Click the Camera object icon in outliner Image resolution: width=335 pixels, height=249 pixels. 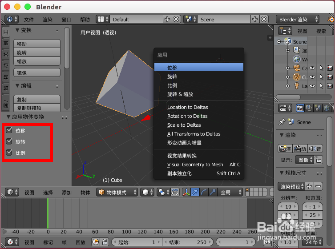point(297,68)
